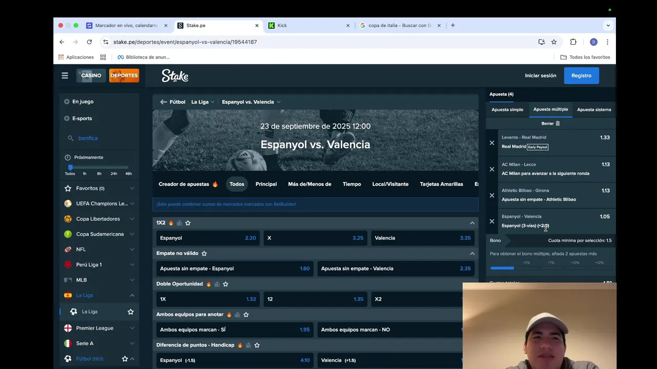Switch to Apuesta sistema tab

(x=594, y=110)
